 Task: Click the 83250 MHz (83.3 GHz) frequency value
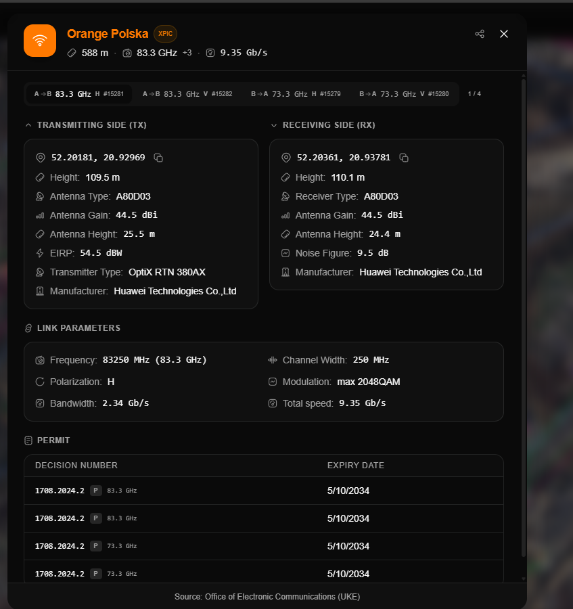coord(154,360)
